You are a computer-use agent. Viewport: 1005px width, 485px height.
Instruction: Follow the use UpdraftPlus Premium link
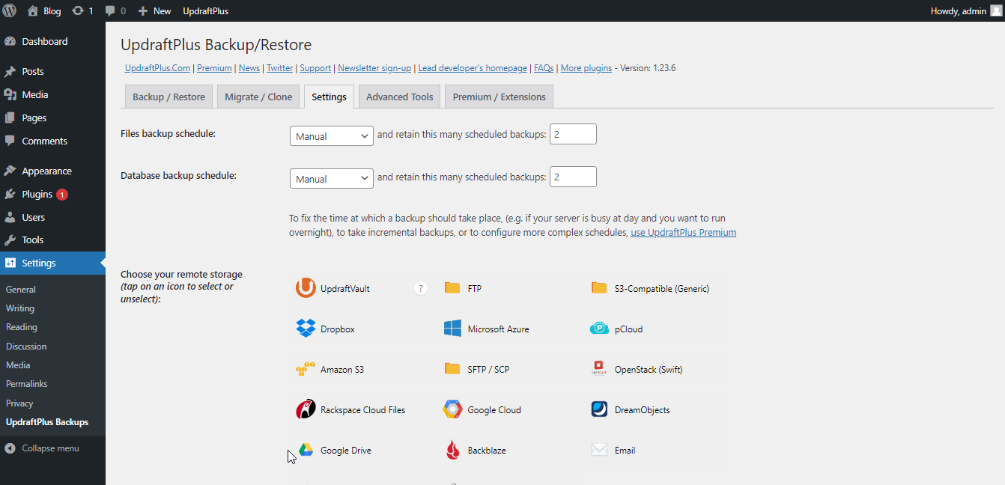point(684,233)
